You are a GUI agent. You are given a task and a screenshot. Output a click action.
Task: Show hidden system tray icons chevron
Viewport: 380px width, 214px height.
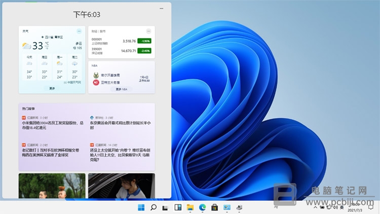tap(315, 207)
